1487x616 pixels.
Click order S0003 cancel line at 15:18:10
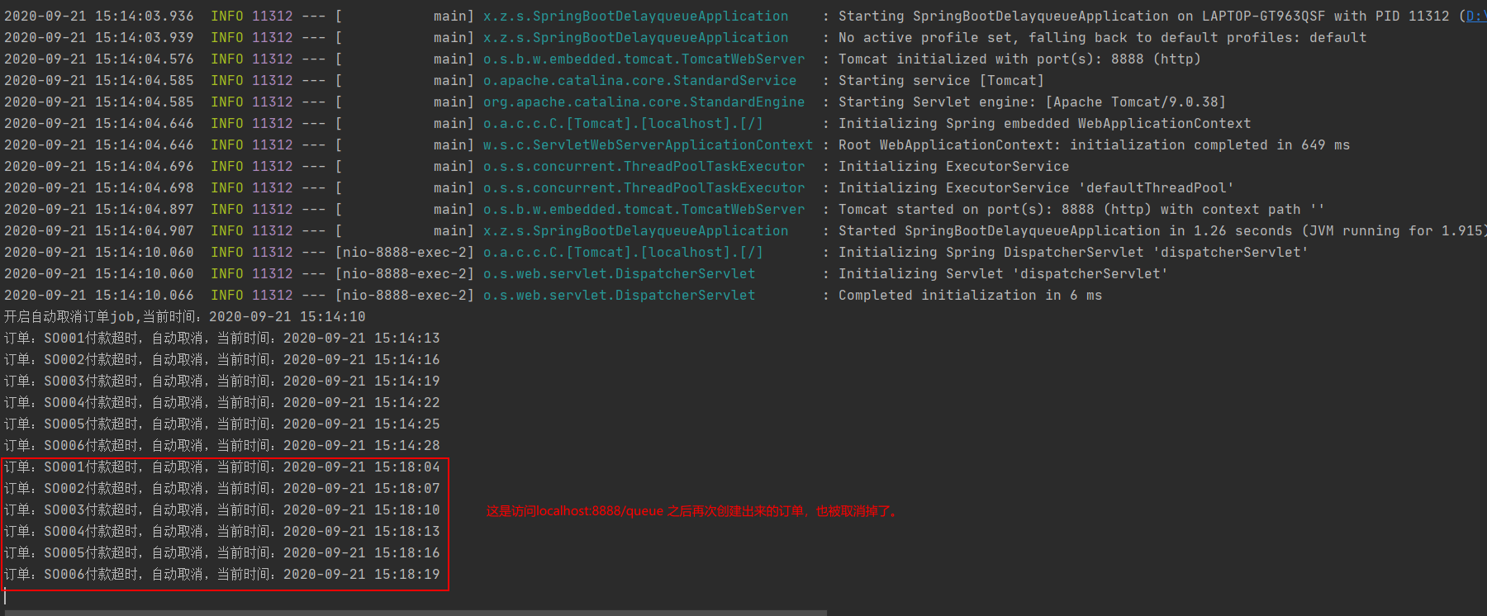click(222, 510)
